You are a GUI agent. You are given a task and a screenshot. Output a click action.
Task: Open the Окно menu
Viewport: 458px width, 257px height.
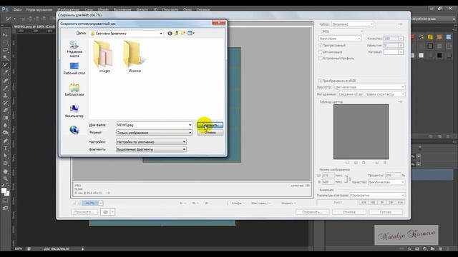(x=187, y=9)
